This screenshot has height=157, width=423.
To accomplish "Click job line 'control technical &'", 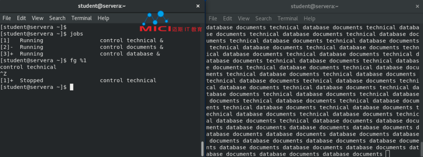I will [x=132, y=40].
